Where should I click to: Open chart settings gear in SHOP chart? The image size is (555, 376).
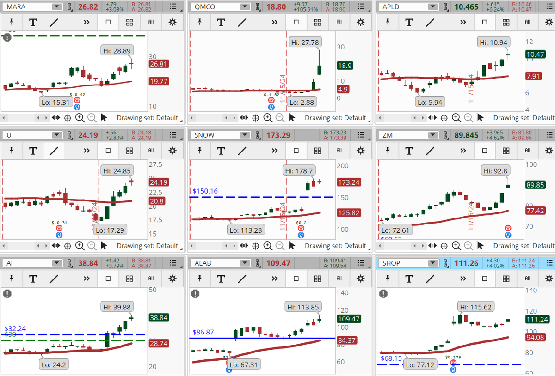coord(549,279)
